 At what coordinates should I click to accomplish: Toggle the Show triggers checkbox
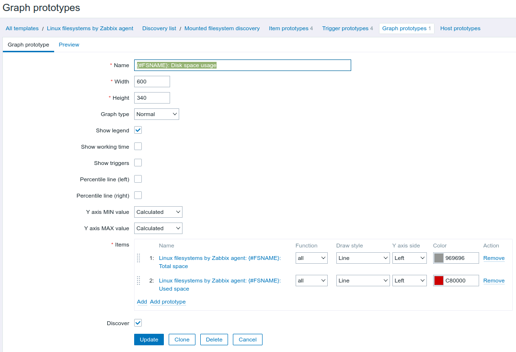[138, 163]
